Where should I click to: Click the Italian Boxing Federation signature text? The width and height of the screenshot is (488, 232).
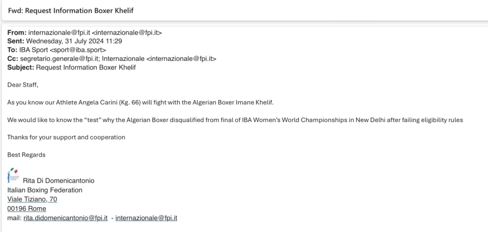click(x=45, y=190)
